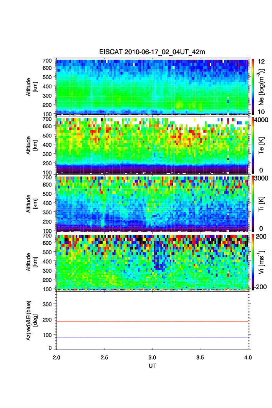Click the Vi ion velocity colorbar
This screenshot has width=272, height=408.
point(252,262)
